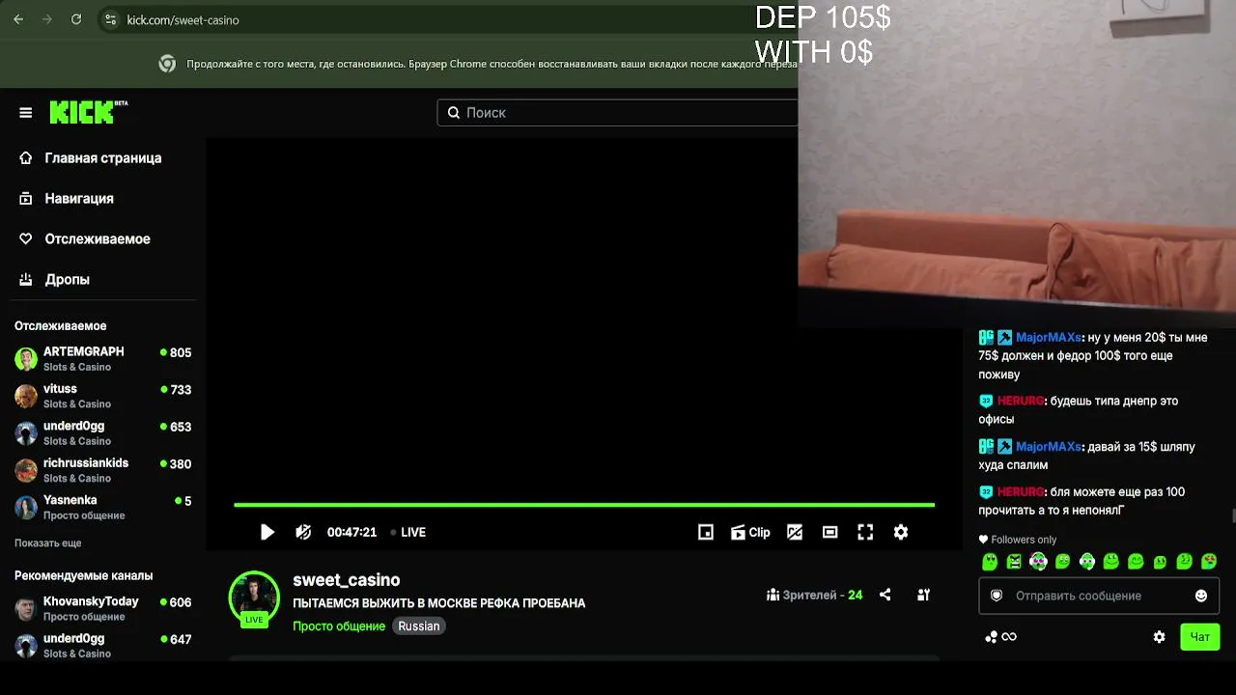Viewport: 1236px width, 695px height.
Task: Open Навигация in sidebar
Action: click(79, 199)
